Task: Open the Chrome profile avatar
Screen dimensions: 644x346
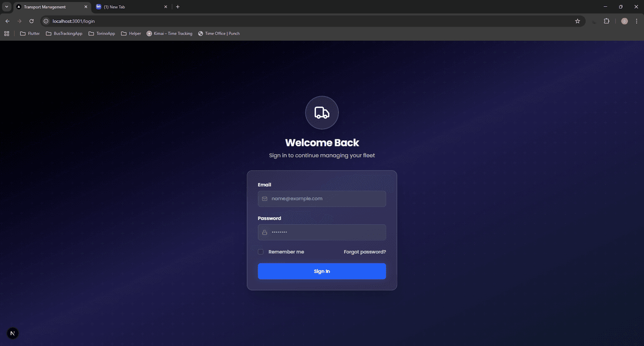Action: (x=624, y=21)
